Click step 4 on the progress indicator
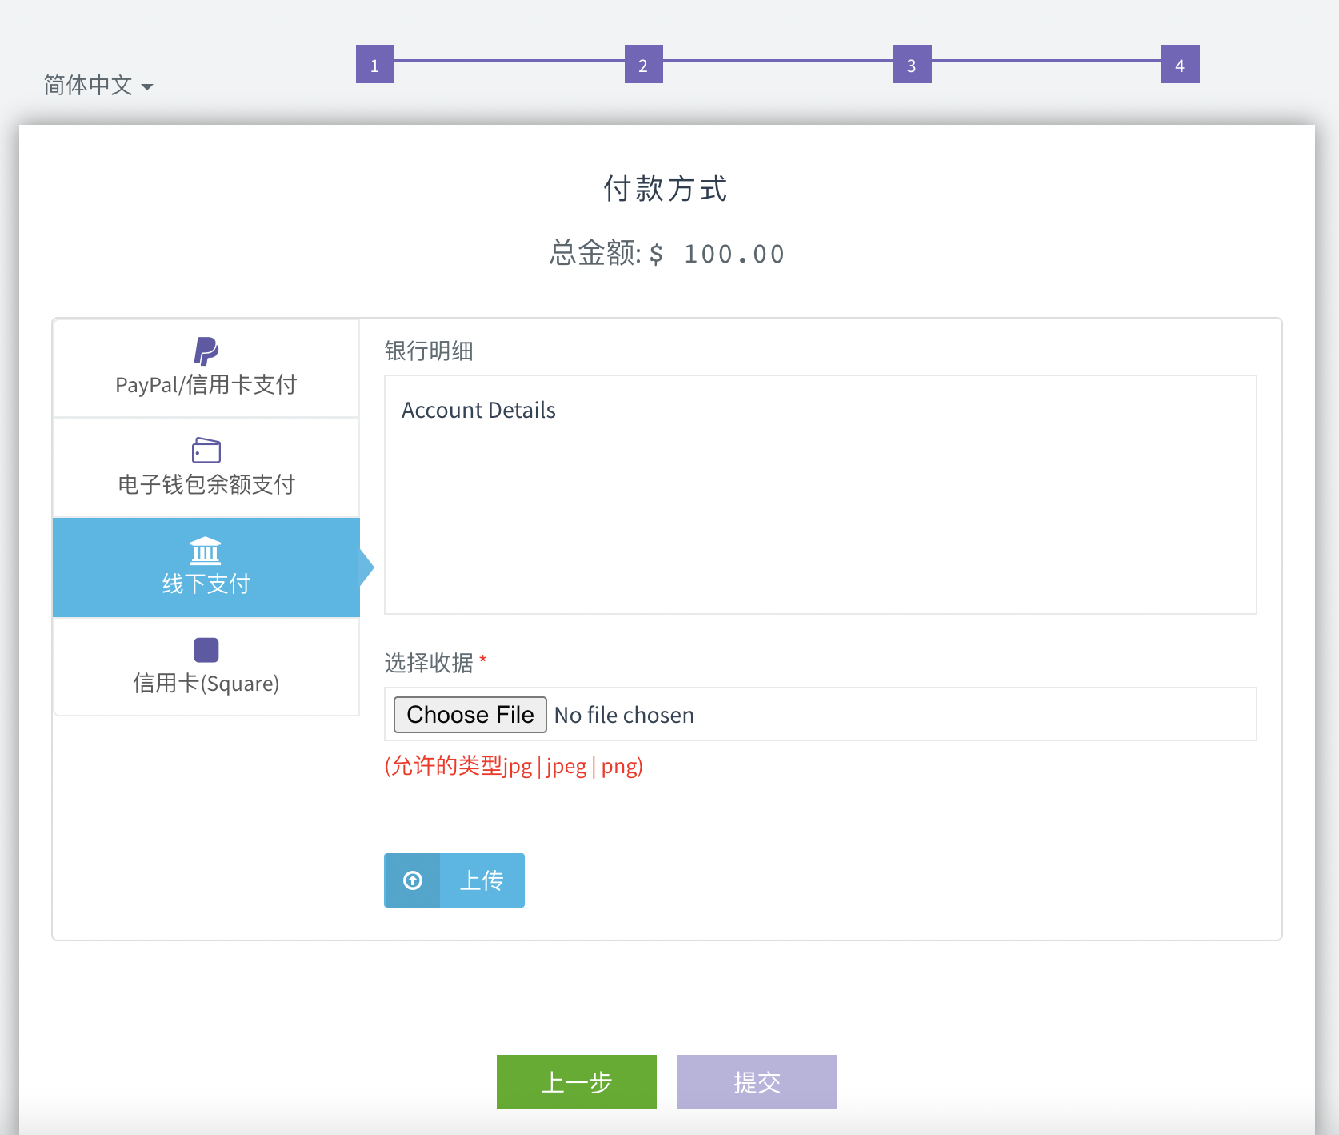This screenshot has width=1339, height=1135. click(x=1180, y=65)
